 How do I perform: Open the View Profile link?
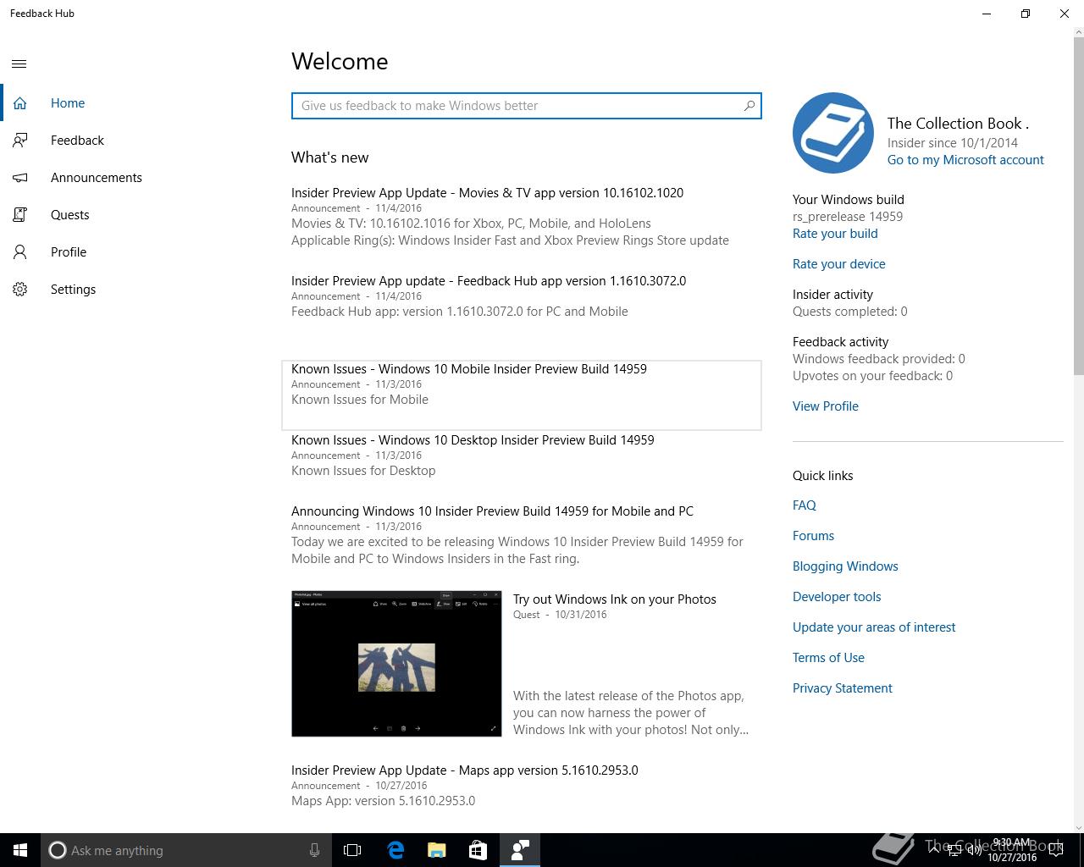[x=826, y=406]
